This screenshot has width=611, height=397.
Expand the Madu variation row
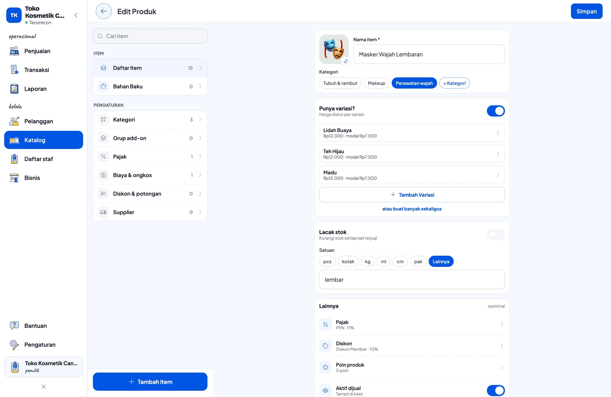click(x=412, y=175)
